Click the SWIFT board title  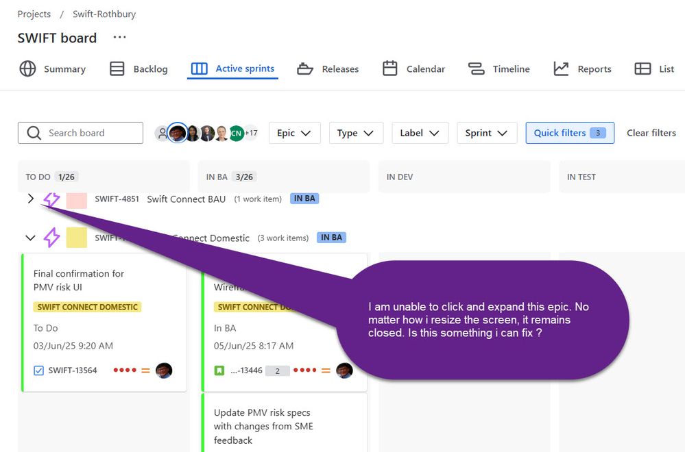pos(57,38)
